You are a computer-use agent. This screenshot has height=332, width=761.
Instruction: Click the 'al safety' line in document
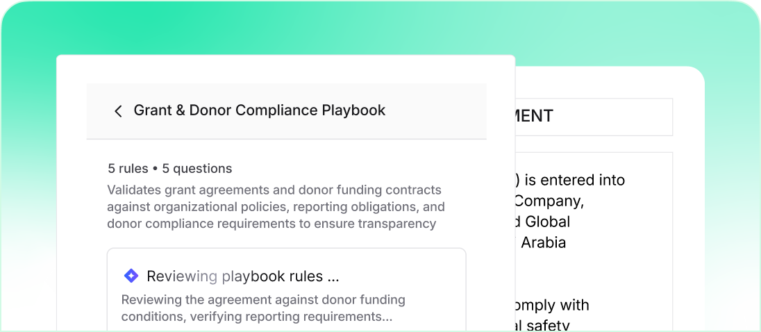tap(543, 324)
